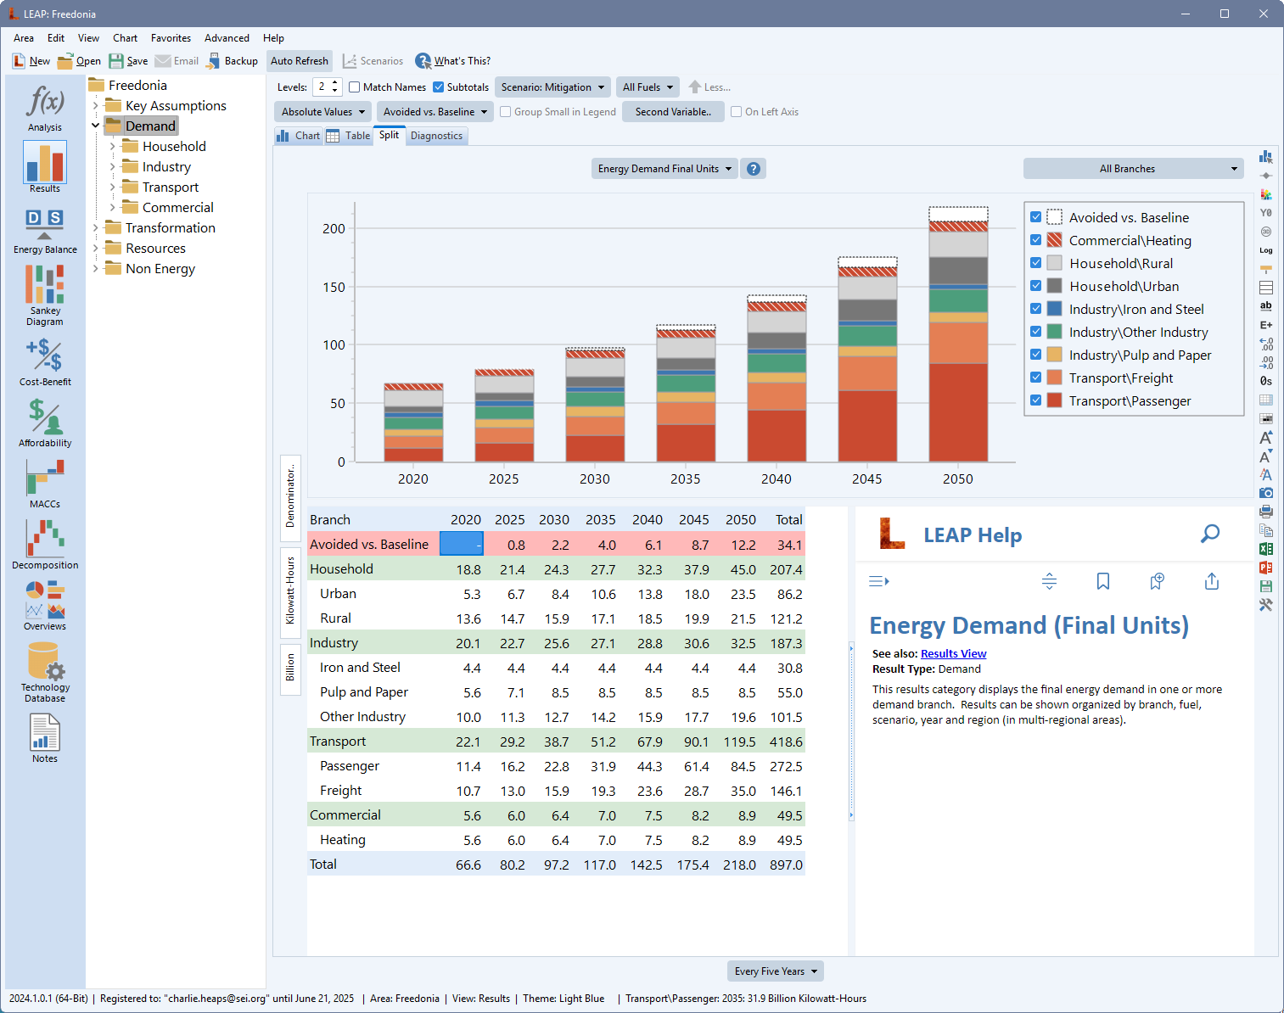Toggle Avoided vs. Baseline legend checkbox
1284x1013 pixels.
point(1036,217)
